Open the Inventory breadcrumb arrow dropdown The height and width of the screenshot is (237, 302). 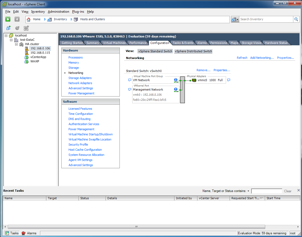click(71, 19)
